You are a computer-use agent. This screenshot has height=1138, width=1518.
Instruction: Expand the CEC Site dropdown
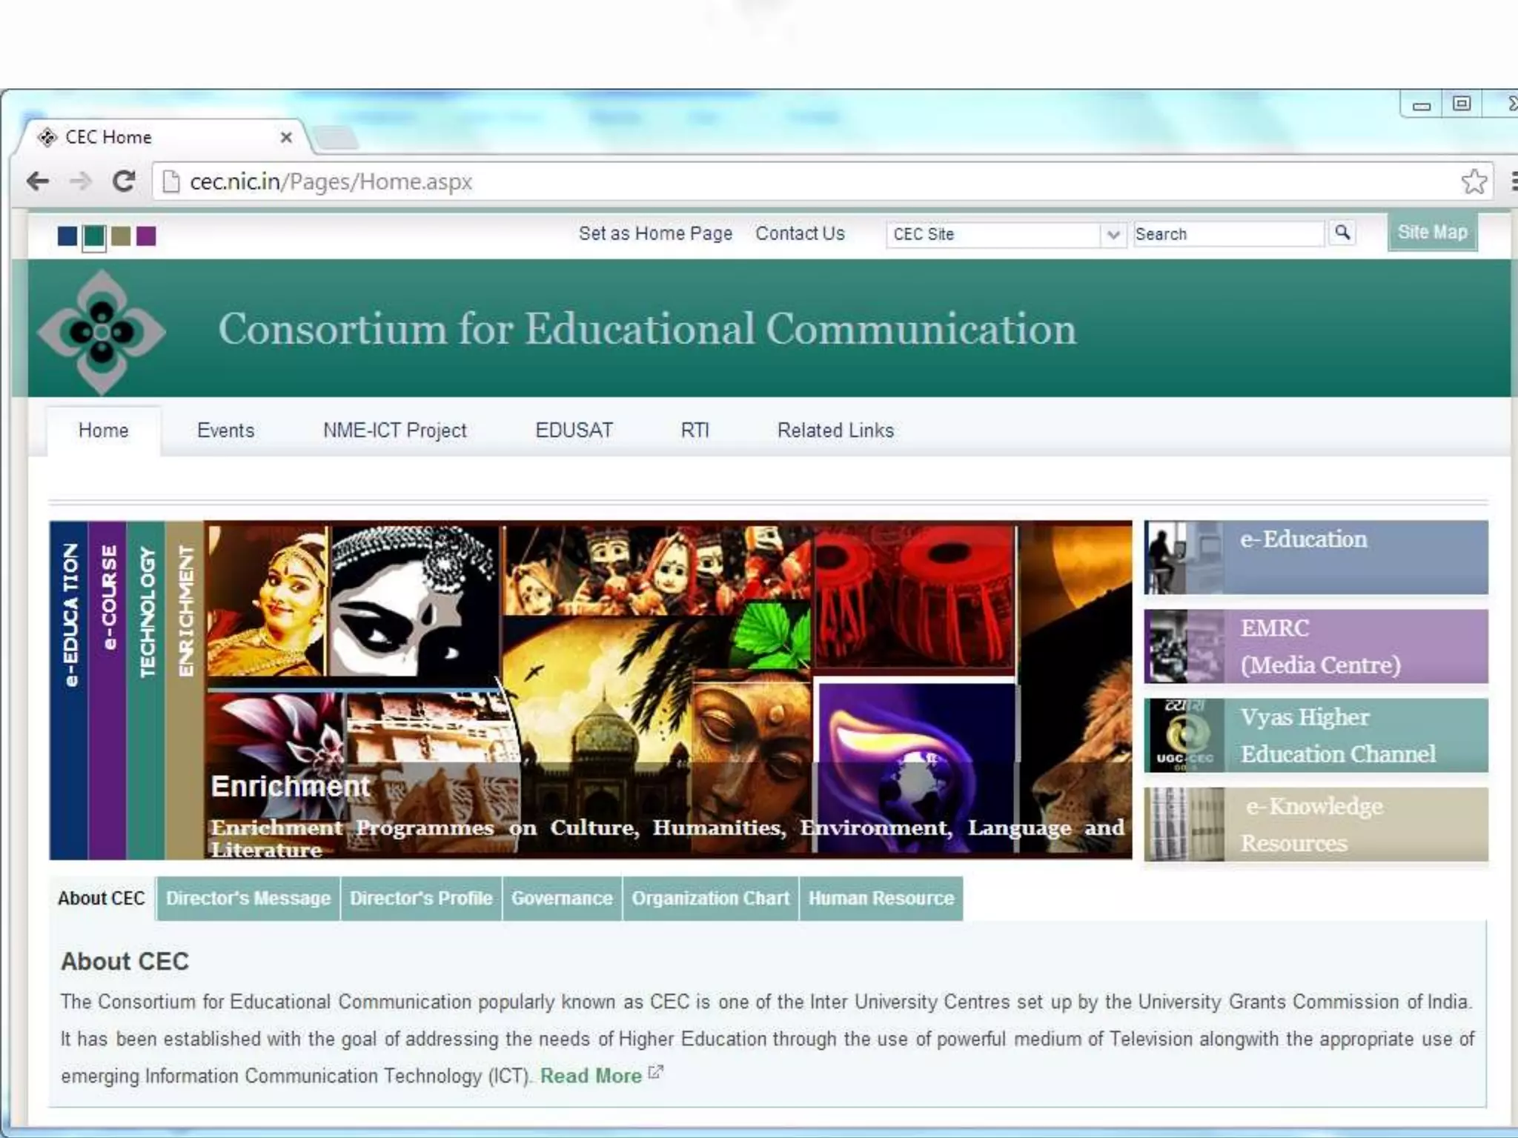coord(1112,235)
